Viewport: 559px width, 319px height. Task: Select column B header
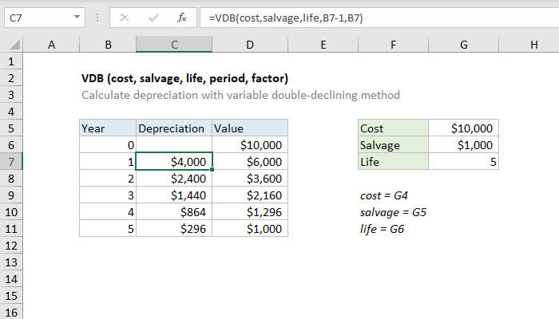pos(108,45)
